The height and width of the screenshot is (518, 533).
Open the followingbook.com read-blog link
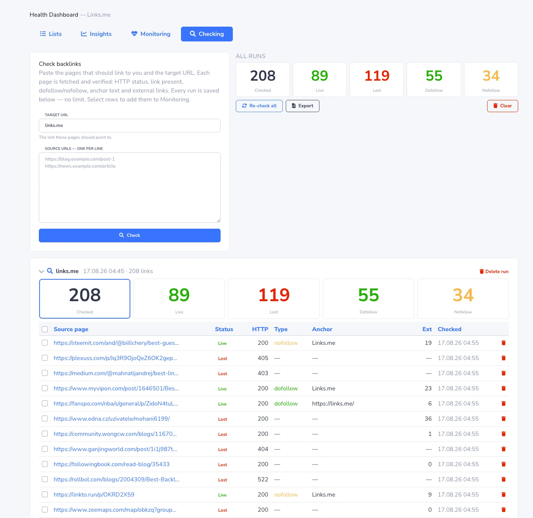pyautogui.click(x=111, y=464)
